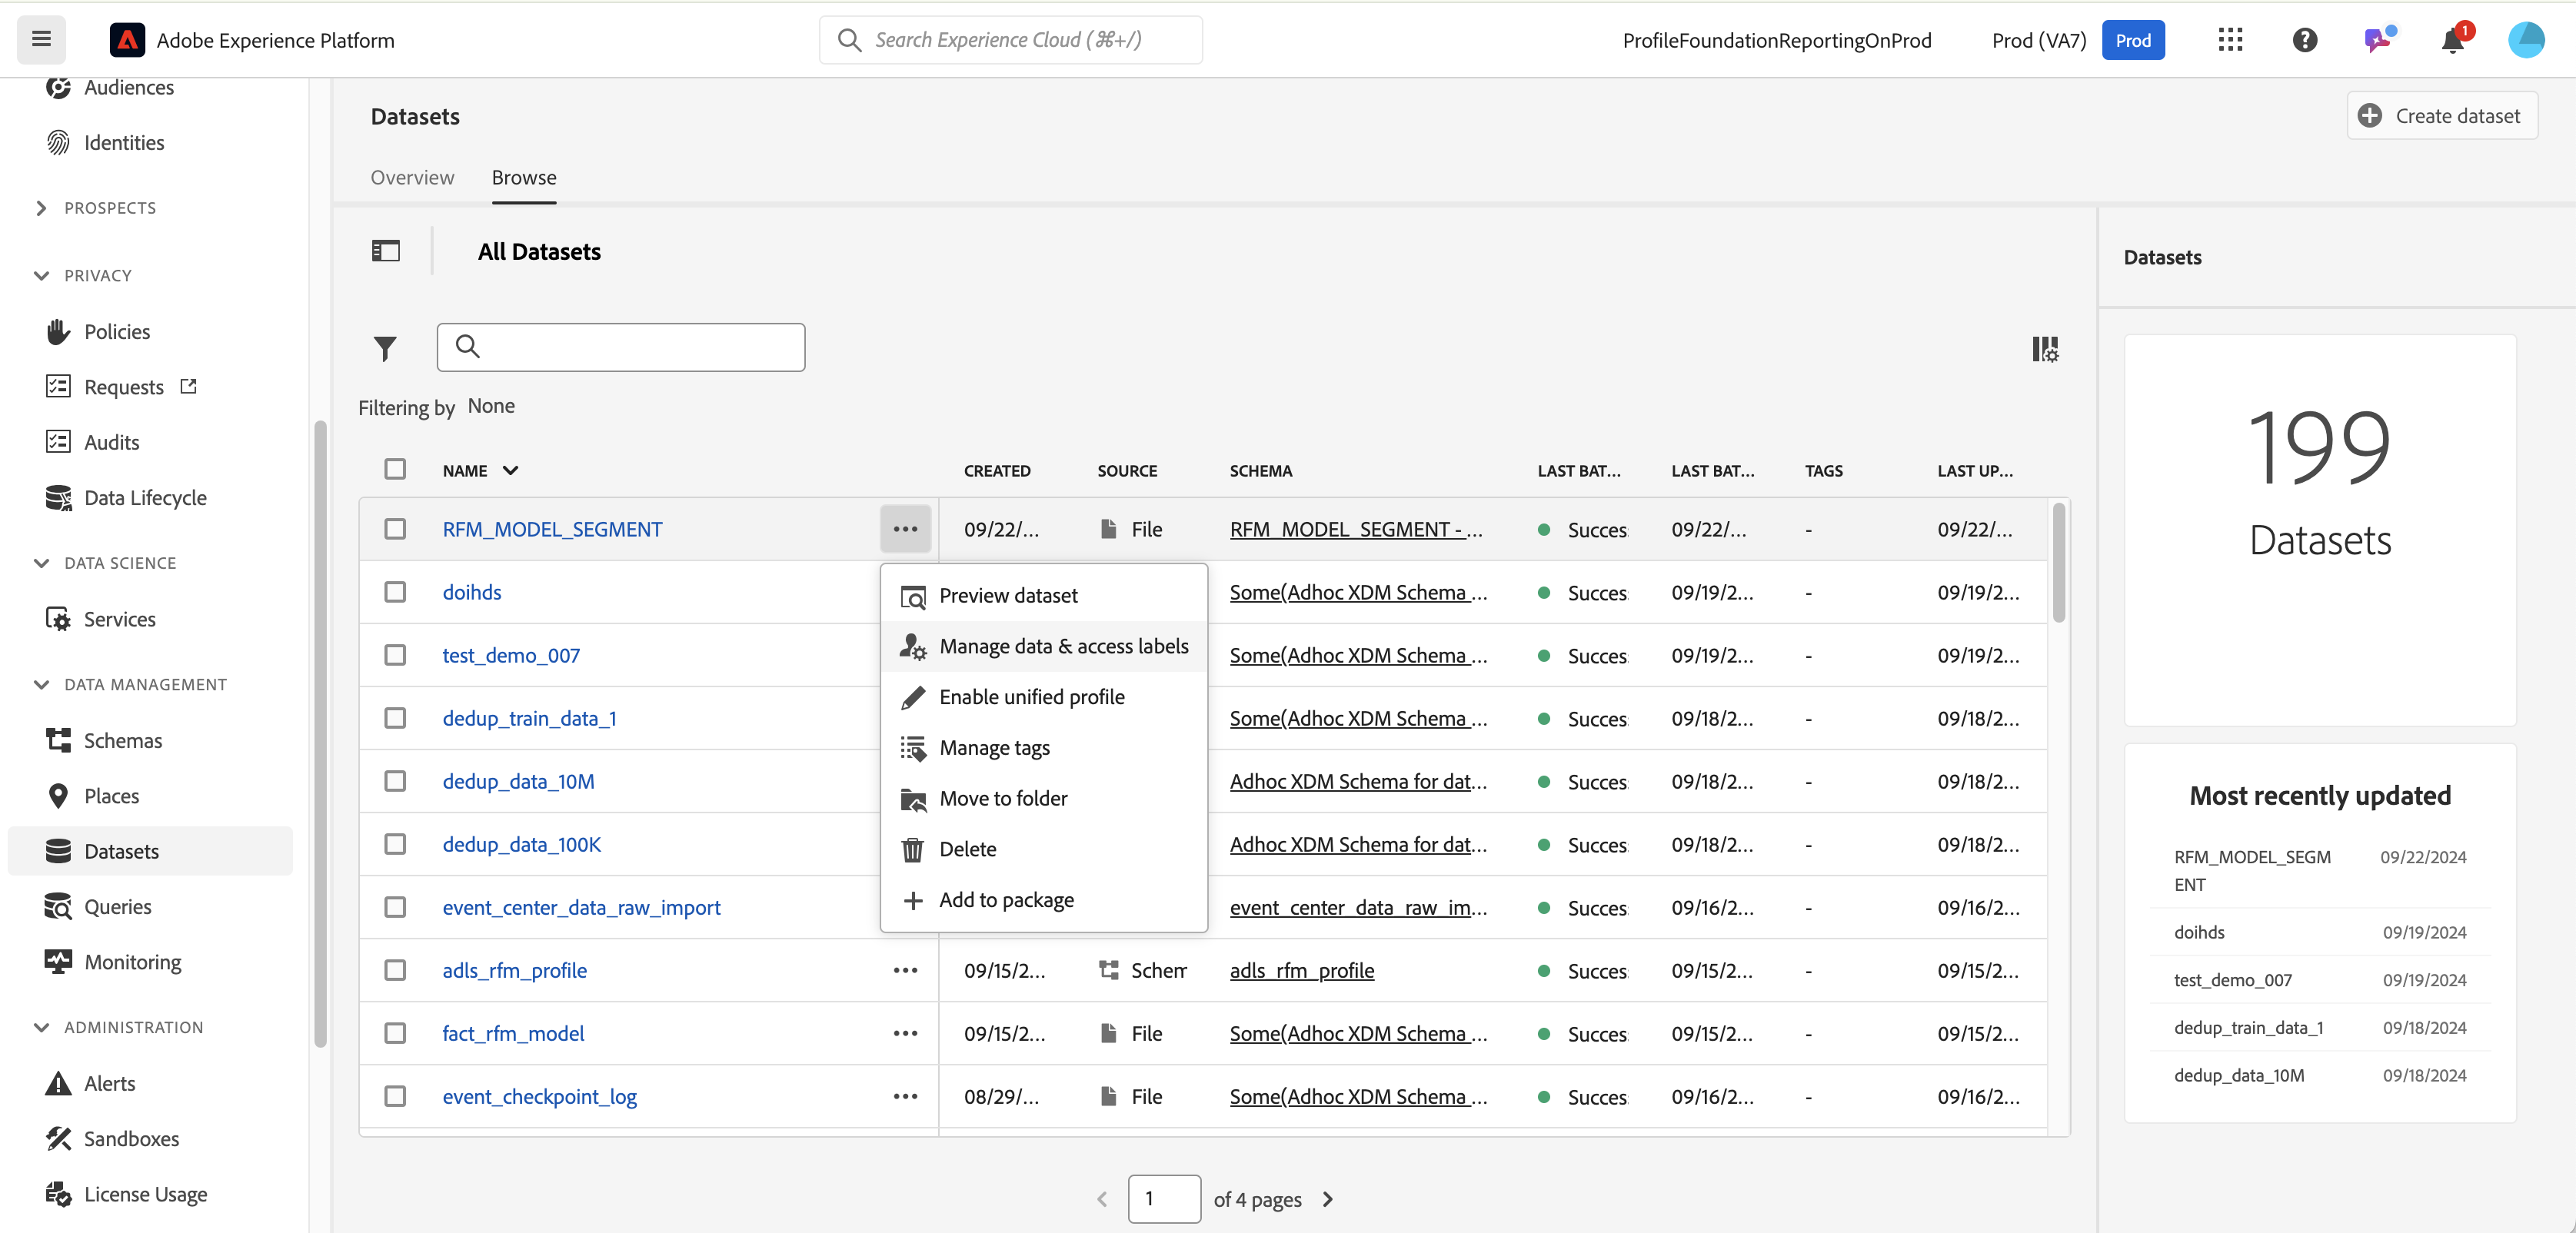2576x1233 pixels.
Task: Expand the PROSPECTS section
Action: coord(41,208)
